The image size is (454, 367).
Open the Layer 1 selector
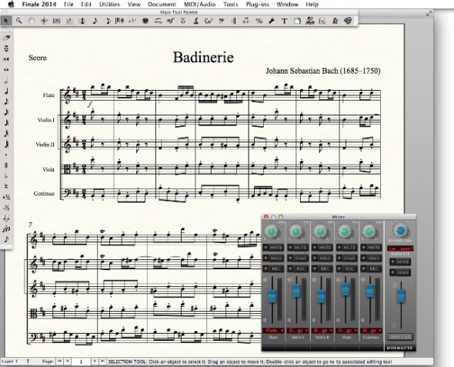pyautogui.click(x=15, y=361)
